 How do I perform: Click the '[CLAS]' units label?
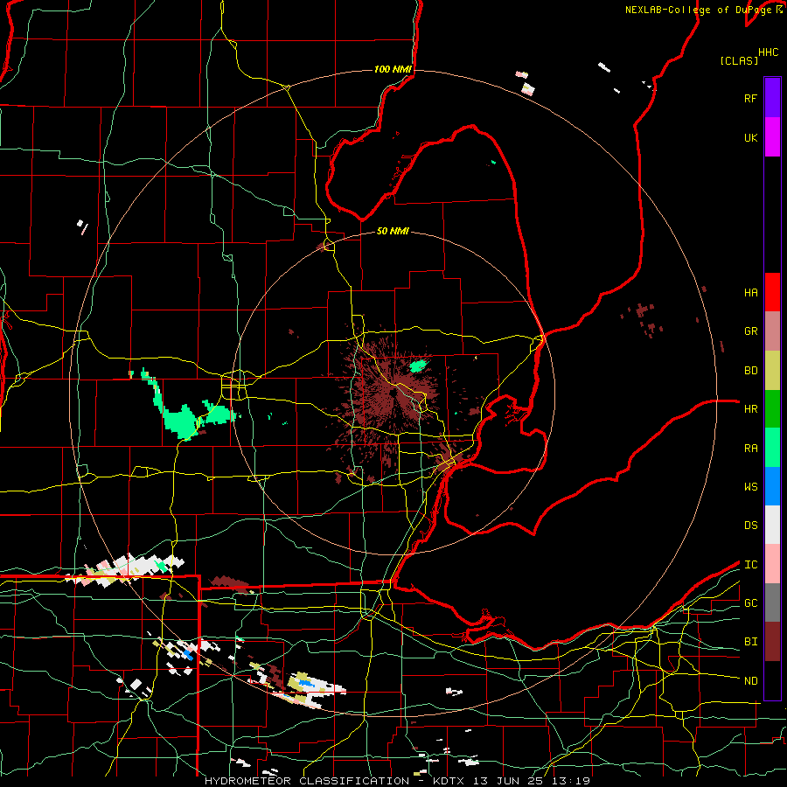point(739,60)
